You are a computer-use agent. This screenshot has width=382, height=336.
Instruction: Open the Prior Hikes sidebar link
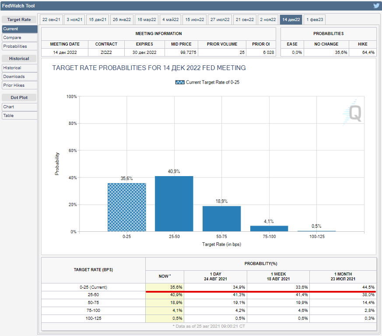click(x=20, y=85)
